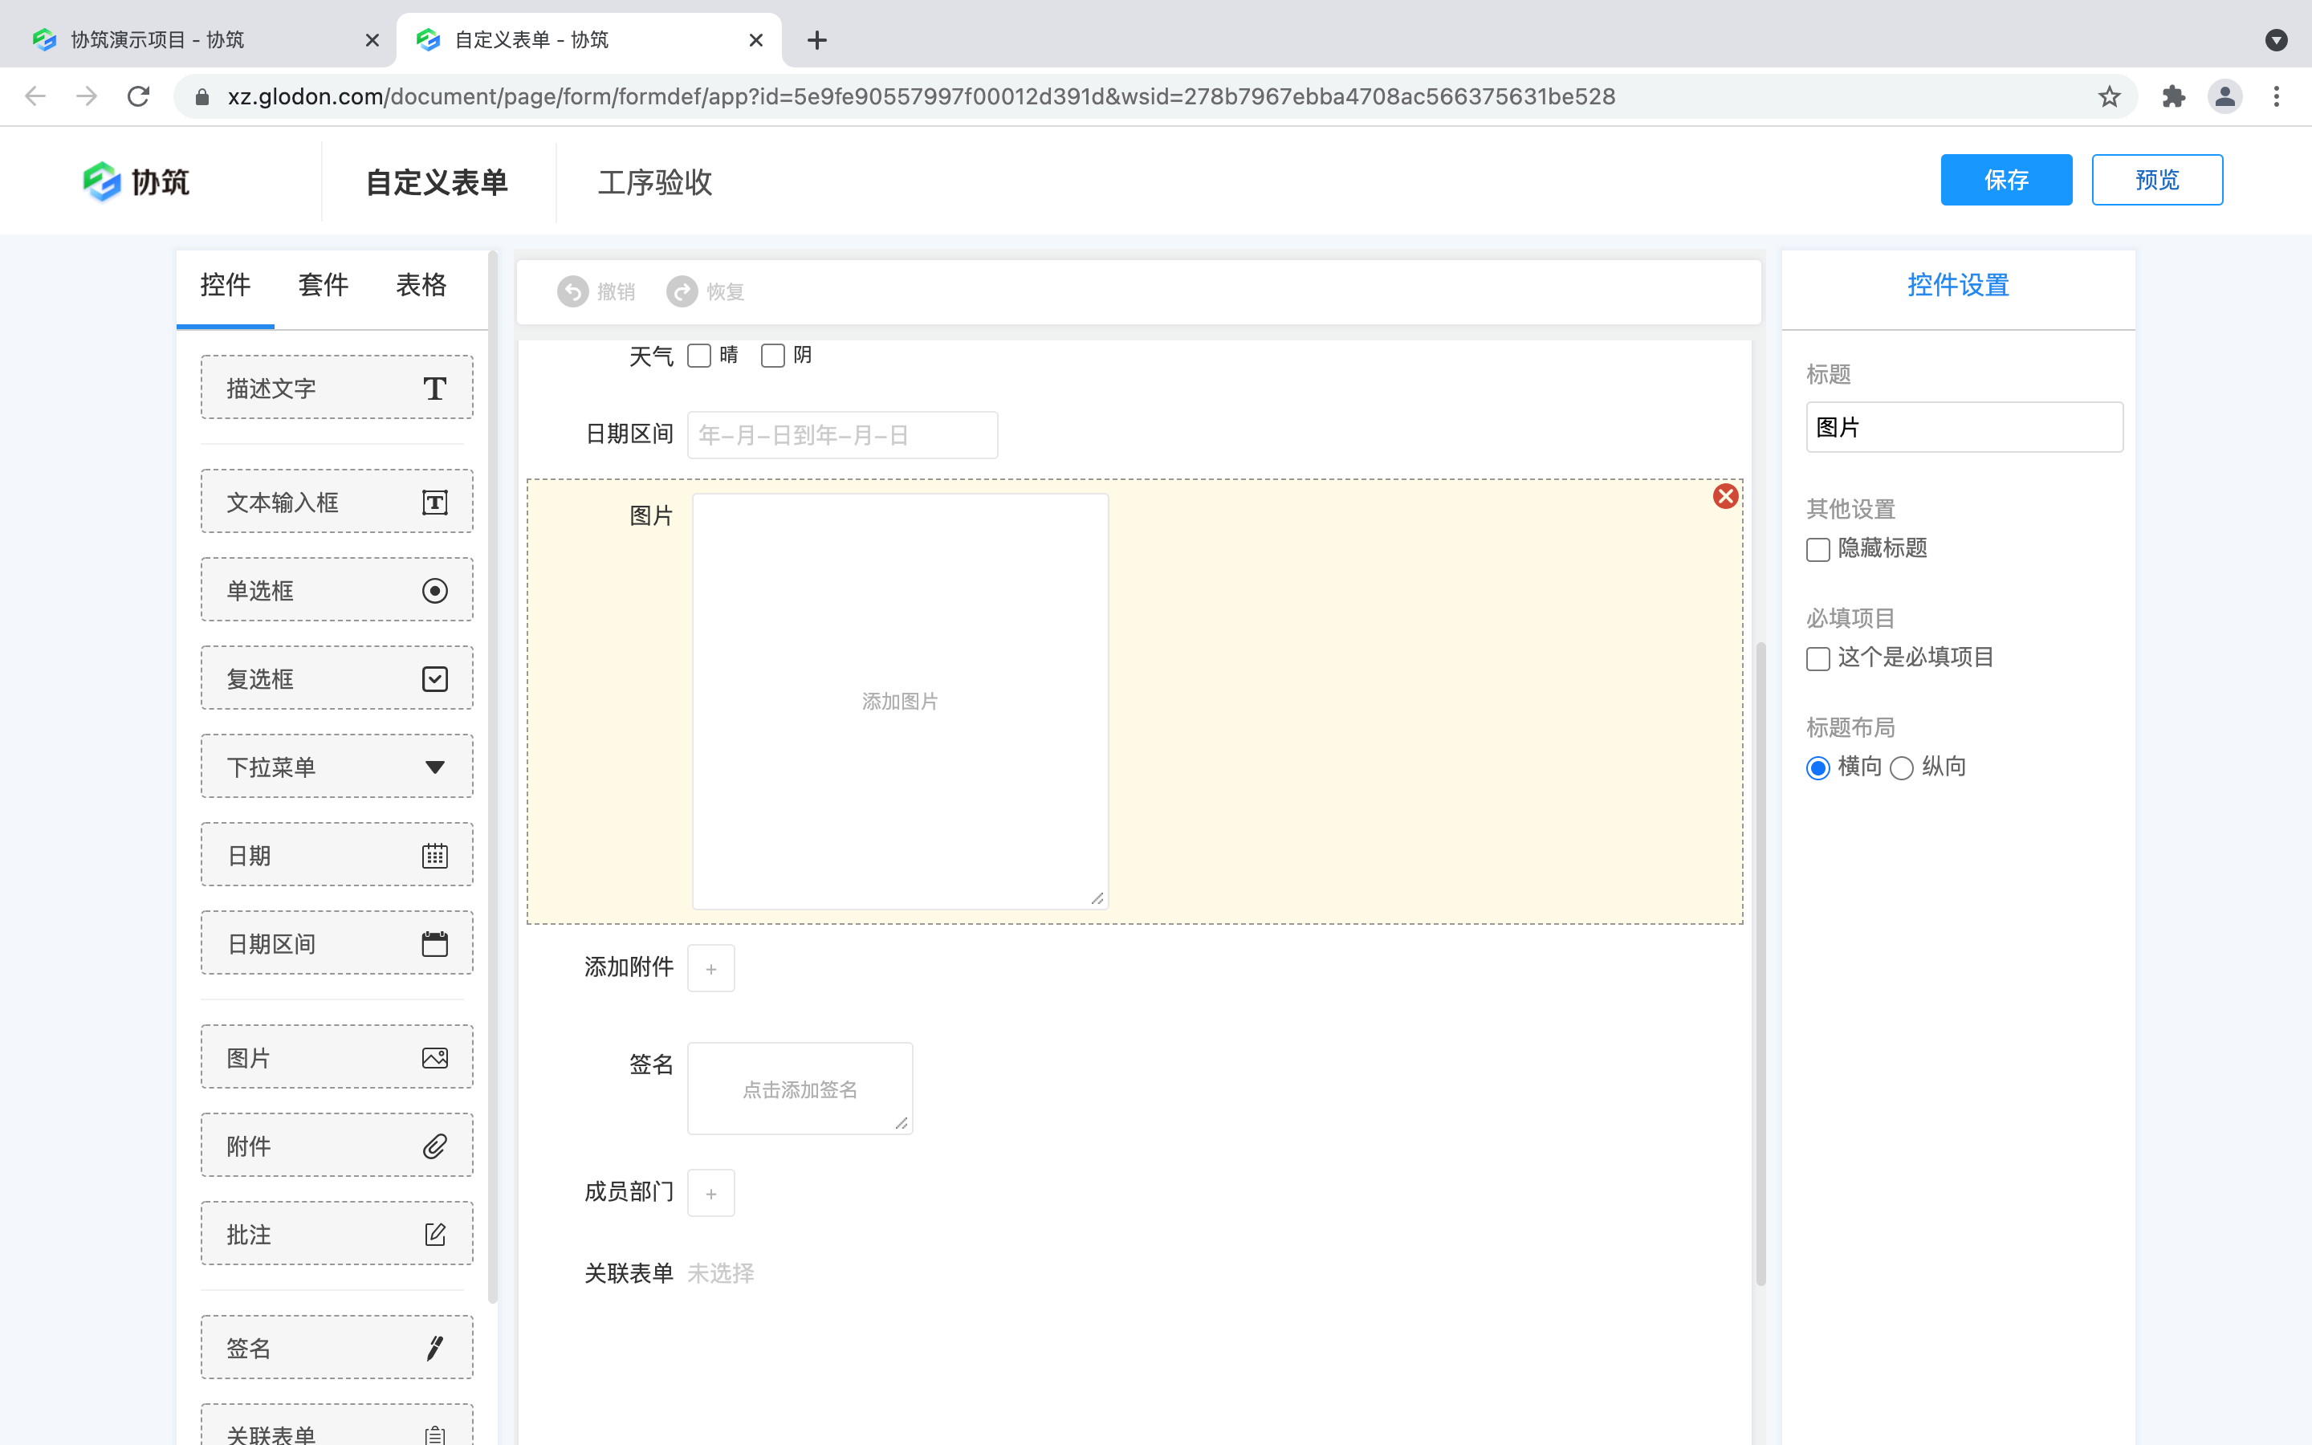The image size is (2312, 1445).
Task: Switch to the 套件 tab
Action: 322,285
